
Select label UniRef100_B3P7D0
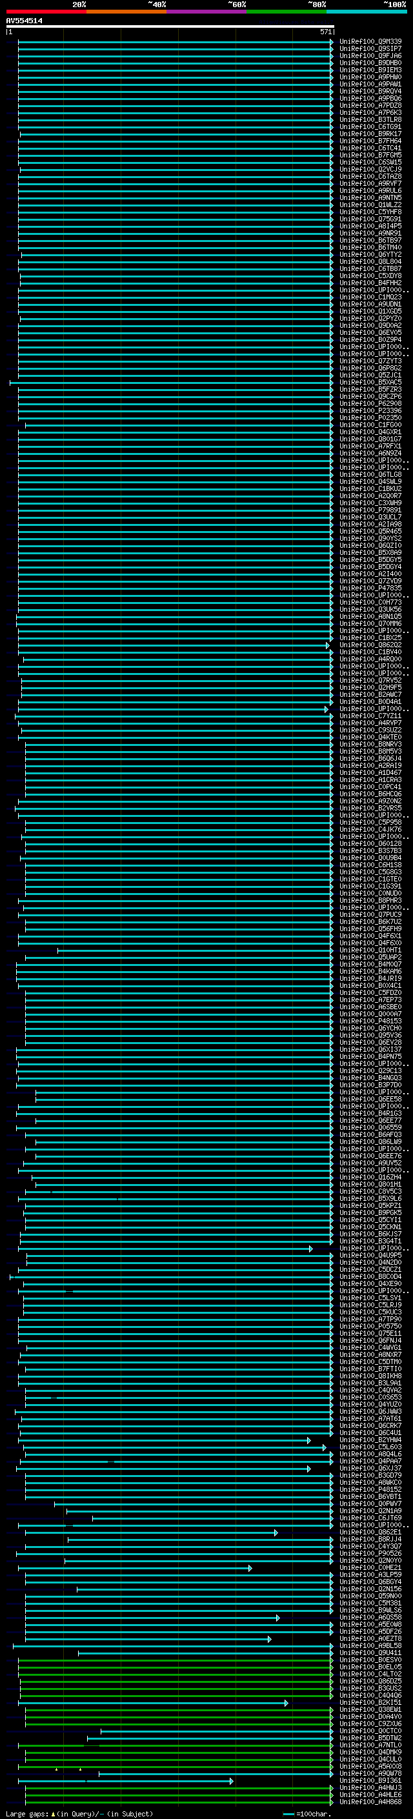coord(370,1085)
